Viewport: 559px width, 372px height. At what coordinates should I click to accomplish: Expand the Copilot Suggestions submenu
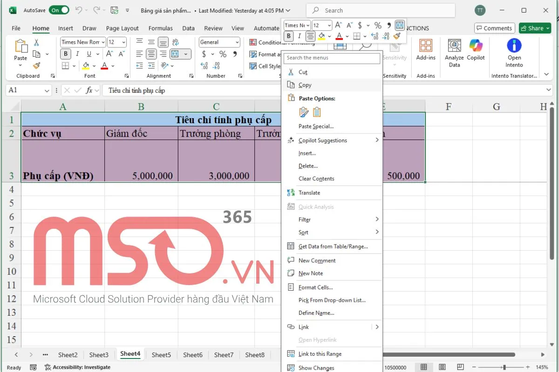tap(323, 140)
